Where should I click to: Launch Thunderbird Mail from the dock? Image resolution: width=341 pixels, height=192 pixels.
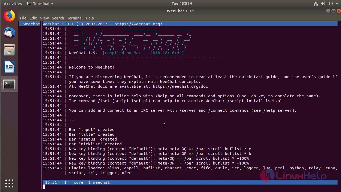tap(9, 33)
